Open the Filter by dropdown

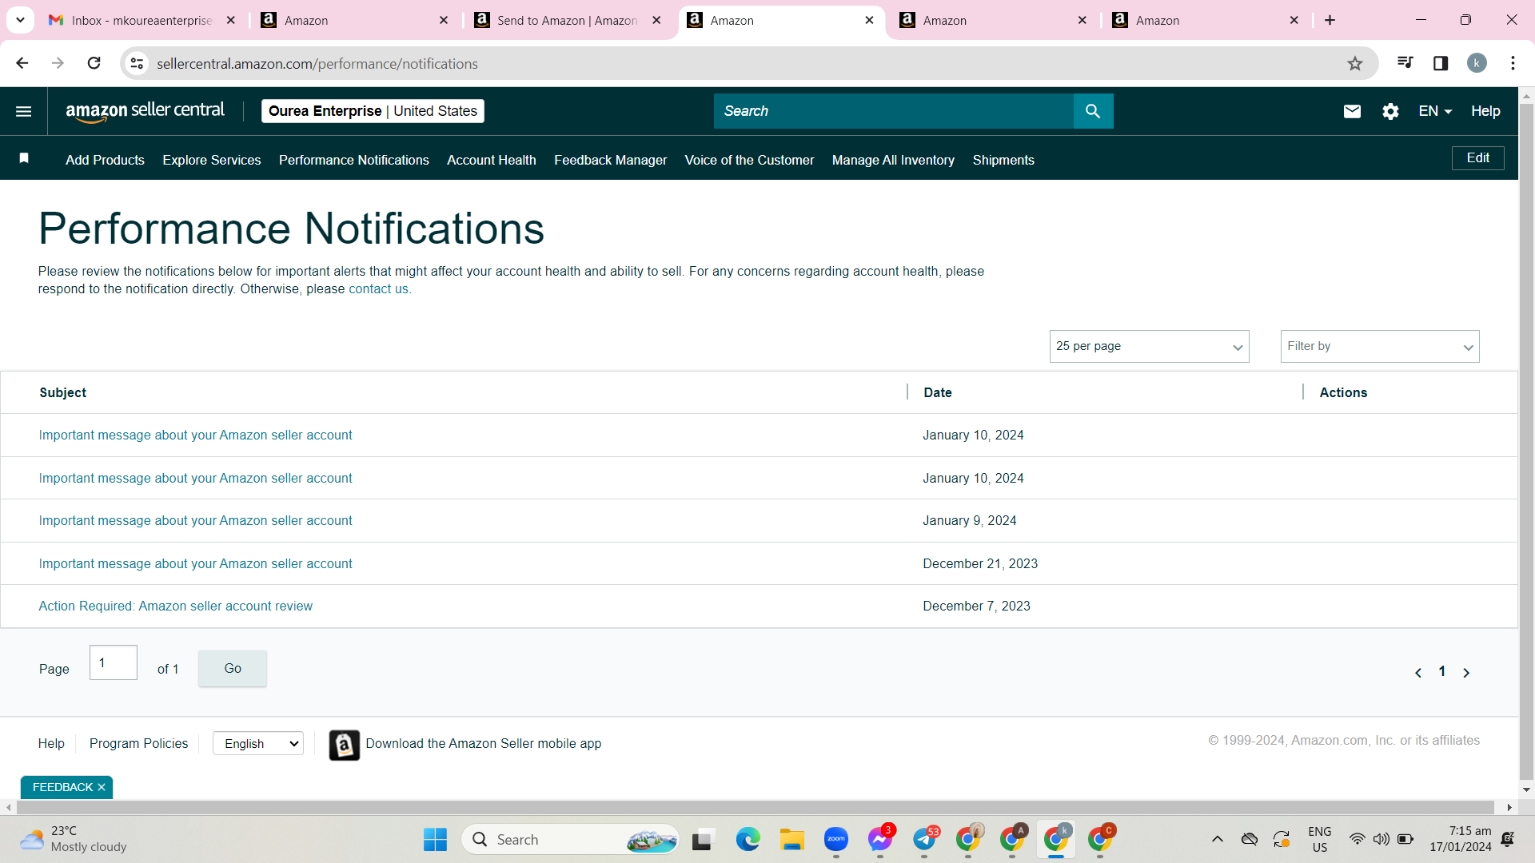1380,346
